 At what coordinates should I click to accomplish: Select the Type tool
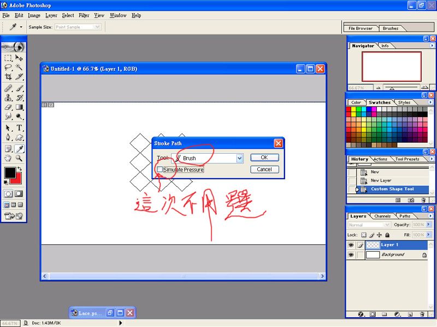tap(19, 128)
